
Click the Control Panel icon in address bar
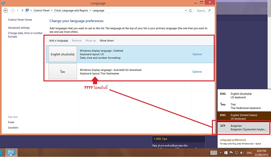(x=27, y=10)
